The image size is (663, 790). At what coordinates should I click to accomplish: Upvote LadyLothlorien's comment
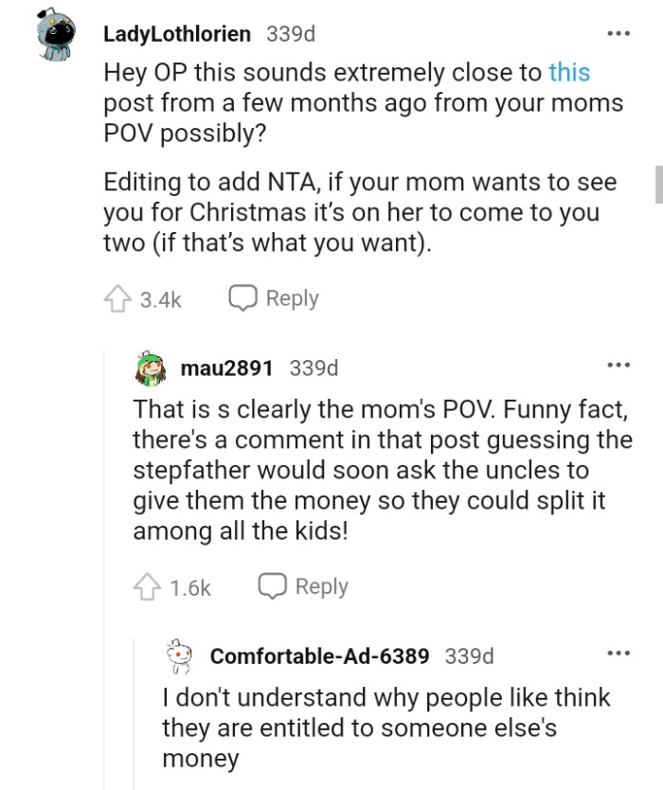click(119, 296)
